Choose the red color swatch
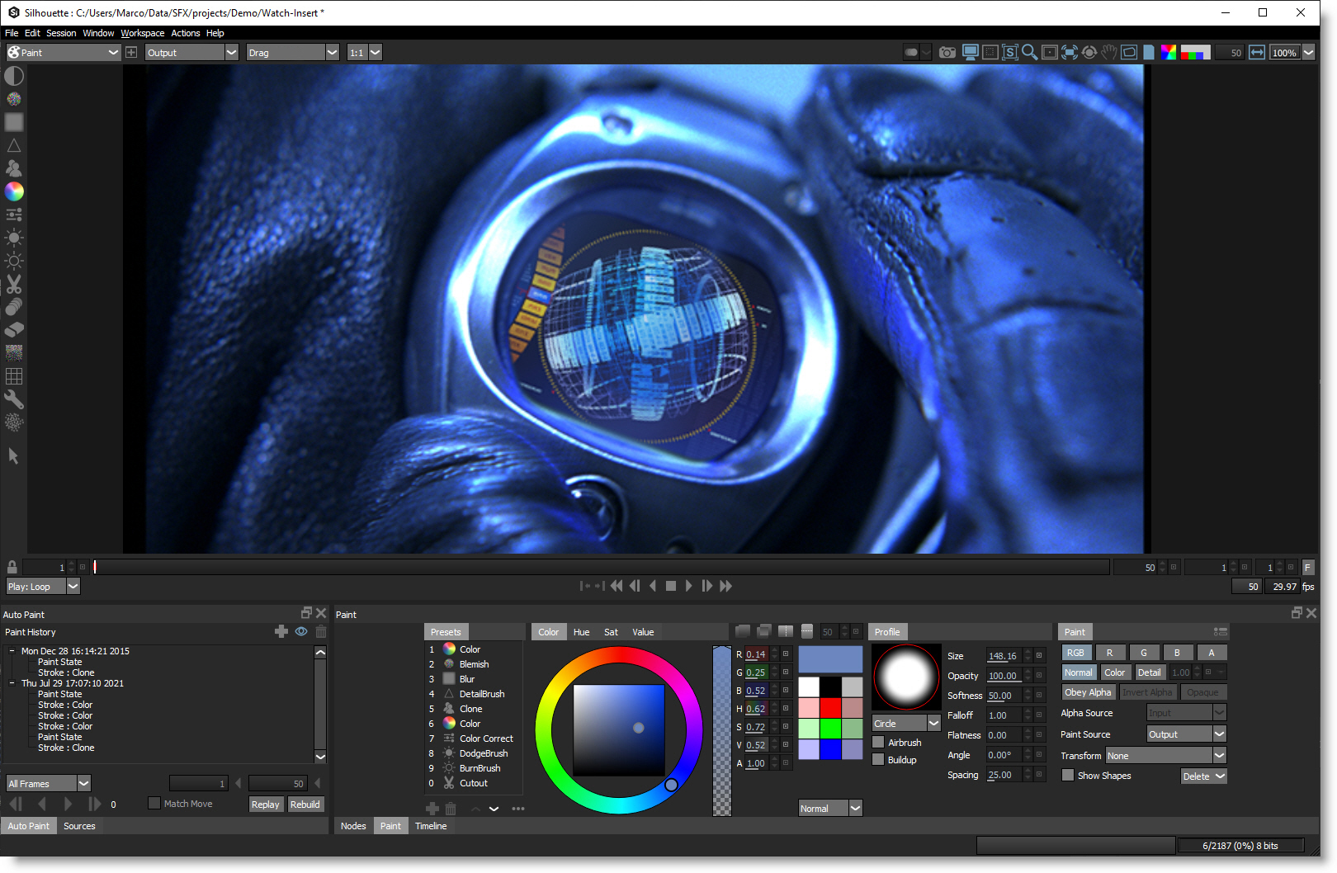This screenshot has height=873, width=1337. coord(830,708)
